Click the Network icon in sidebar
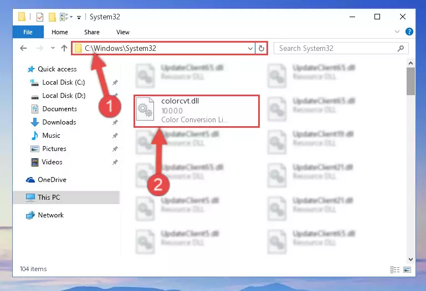 point(30,215)
